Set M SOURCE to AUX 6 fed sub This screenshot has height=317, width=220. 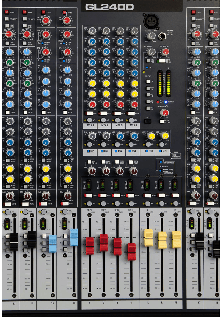click(x=160, y=170)
